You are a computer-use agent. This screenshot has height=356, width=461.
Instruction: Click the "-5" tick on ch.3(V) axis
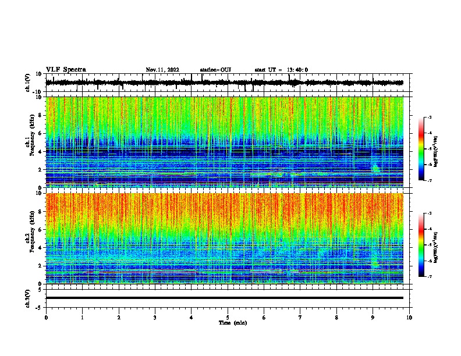[40, 308]
